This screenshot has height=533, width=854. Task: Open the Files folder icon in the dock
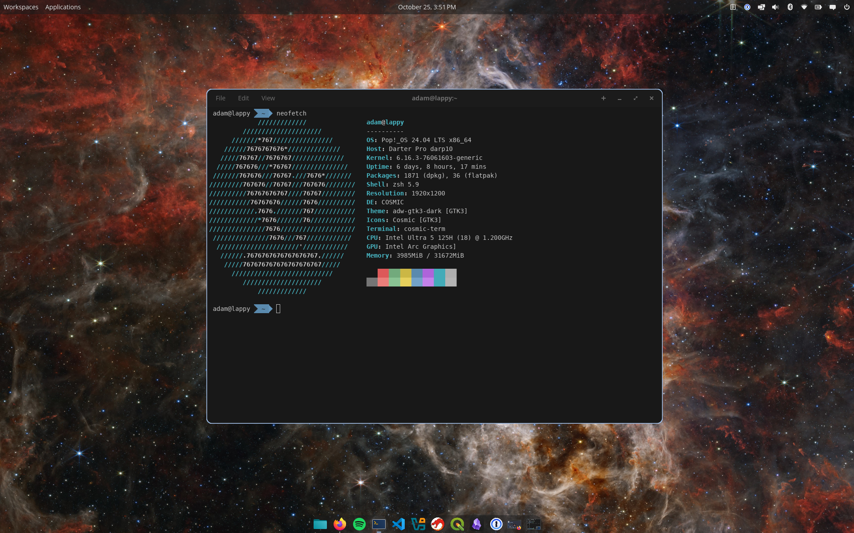[x=321, y=524]
